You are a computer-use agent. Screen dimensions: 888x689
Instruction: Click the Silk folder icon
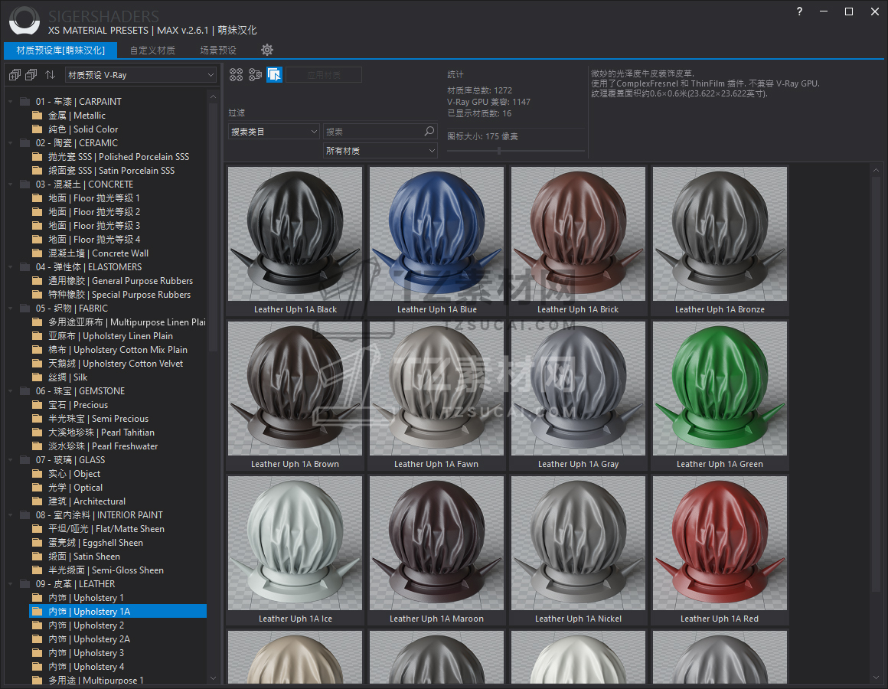point(38,377)
